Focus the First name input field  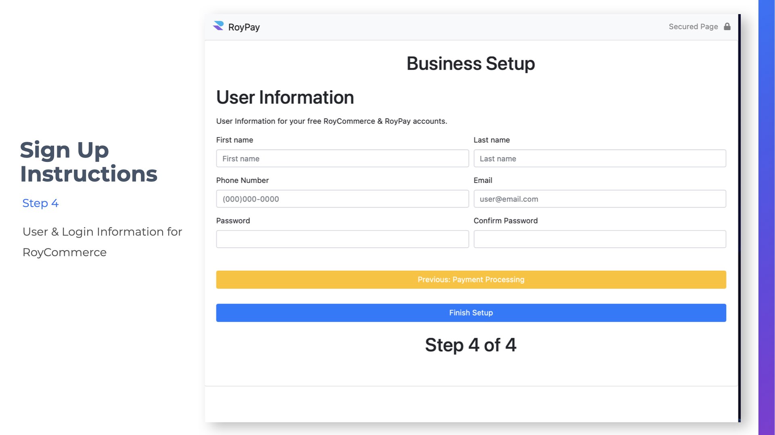342,159
